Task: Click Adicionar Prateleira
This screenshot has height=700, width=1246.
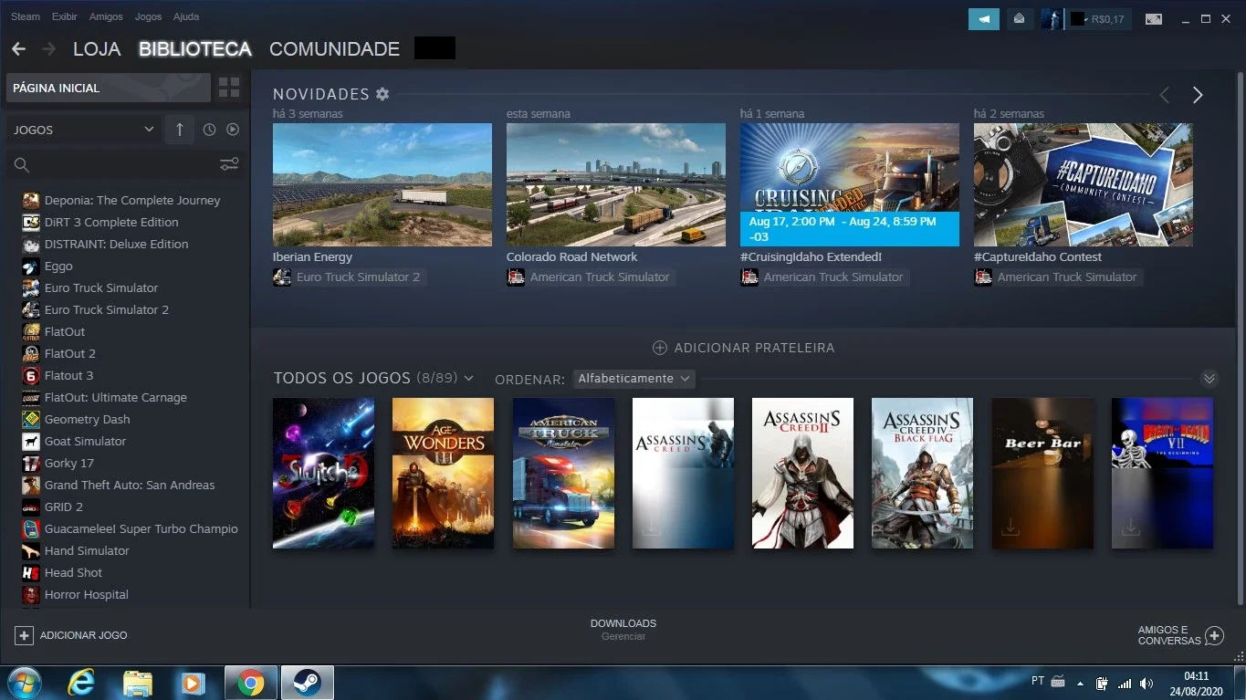Action: point(743,348)
